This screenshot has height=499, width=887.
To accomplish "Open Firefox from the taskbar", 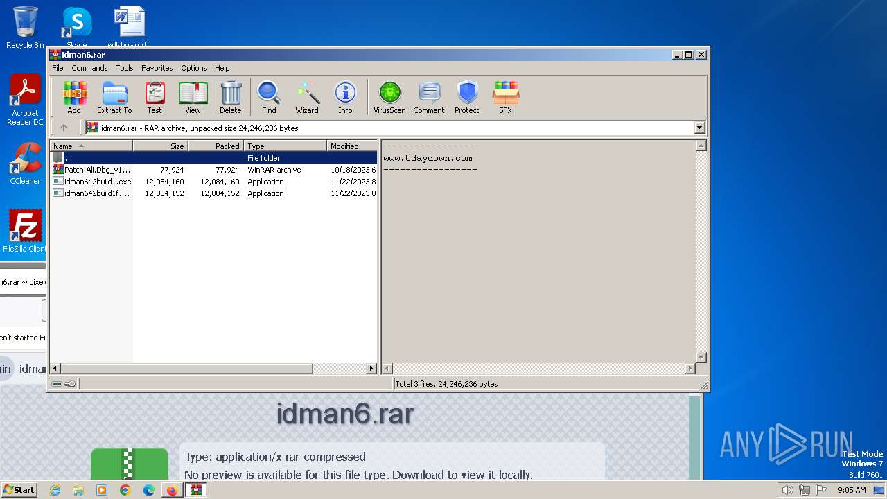I will coord(171,490).
